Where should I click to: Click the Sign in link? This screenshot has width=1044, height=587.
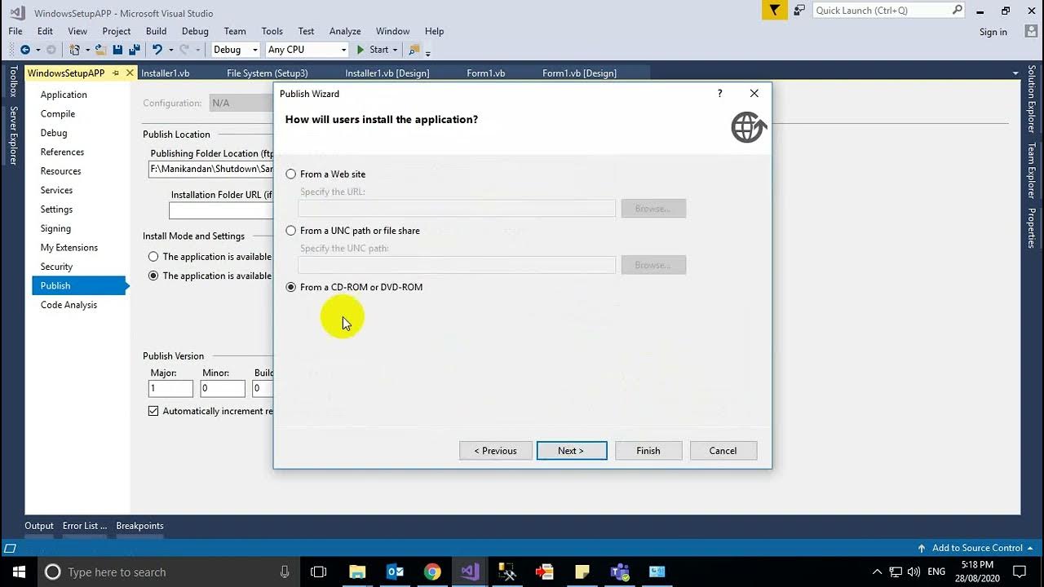tap(993, 32)
